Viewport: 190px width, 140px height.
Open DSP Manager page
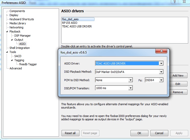point(22,36)
